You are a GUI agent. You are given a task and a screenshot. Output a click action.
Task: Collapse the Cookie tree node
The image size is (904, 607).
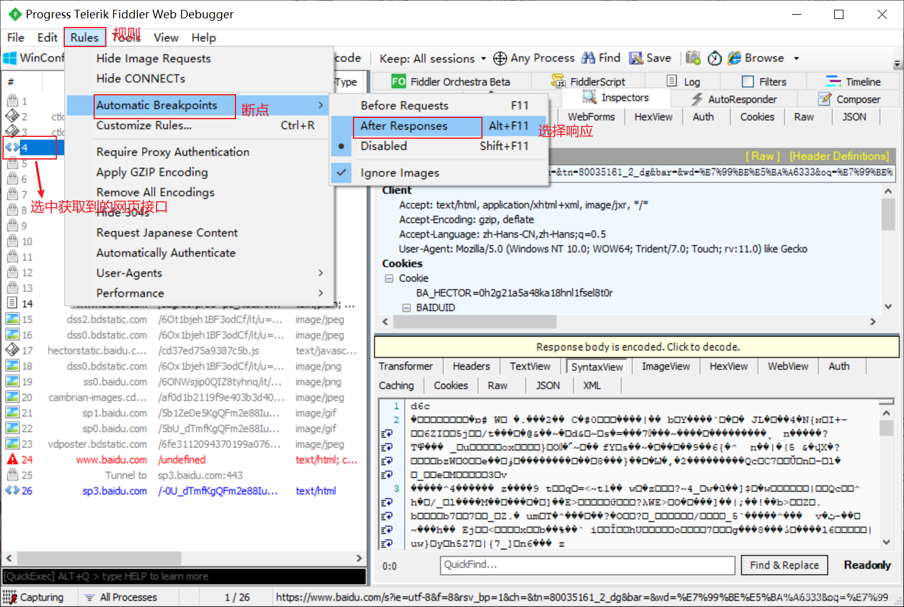[389, 278]
